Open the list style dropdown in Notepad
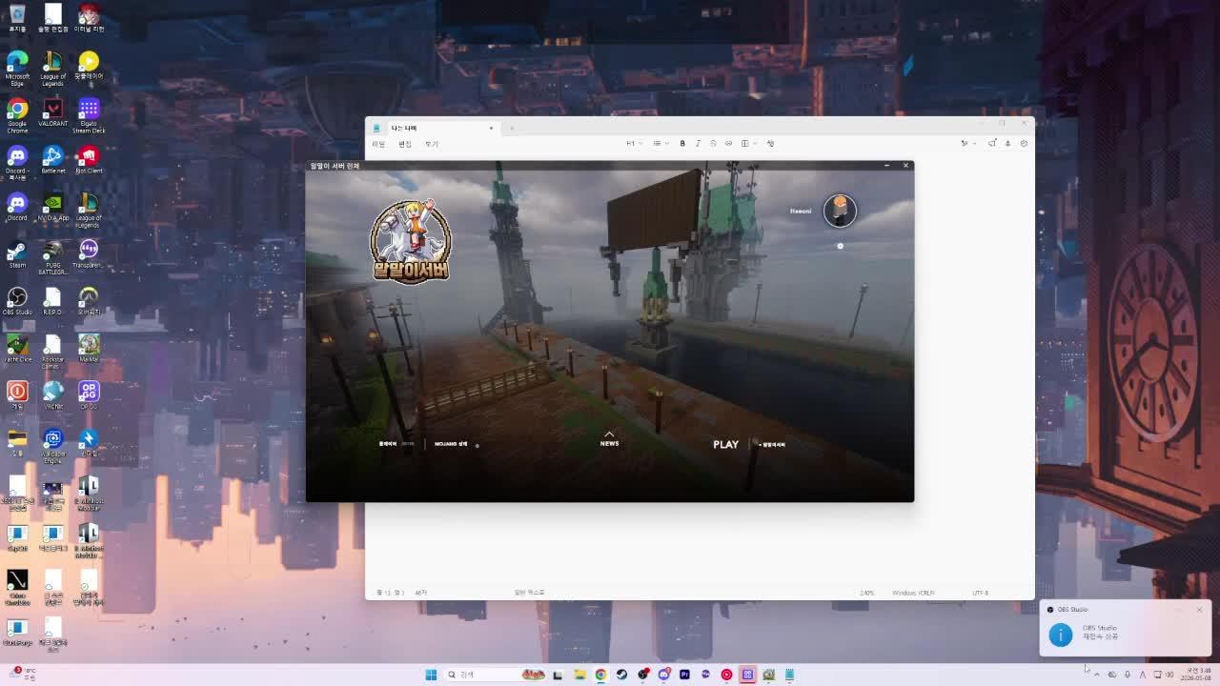1220x686 pixels. (660, 144)
